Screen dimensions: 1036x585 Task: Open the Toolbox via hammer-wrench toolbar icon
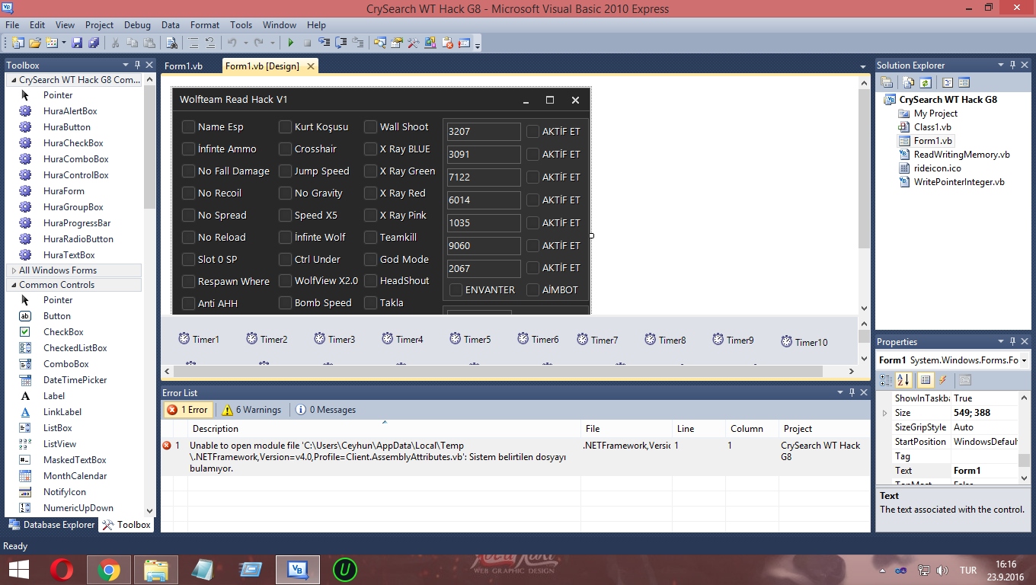414,43
